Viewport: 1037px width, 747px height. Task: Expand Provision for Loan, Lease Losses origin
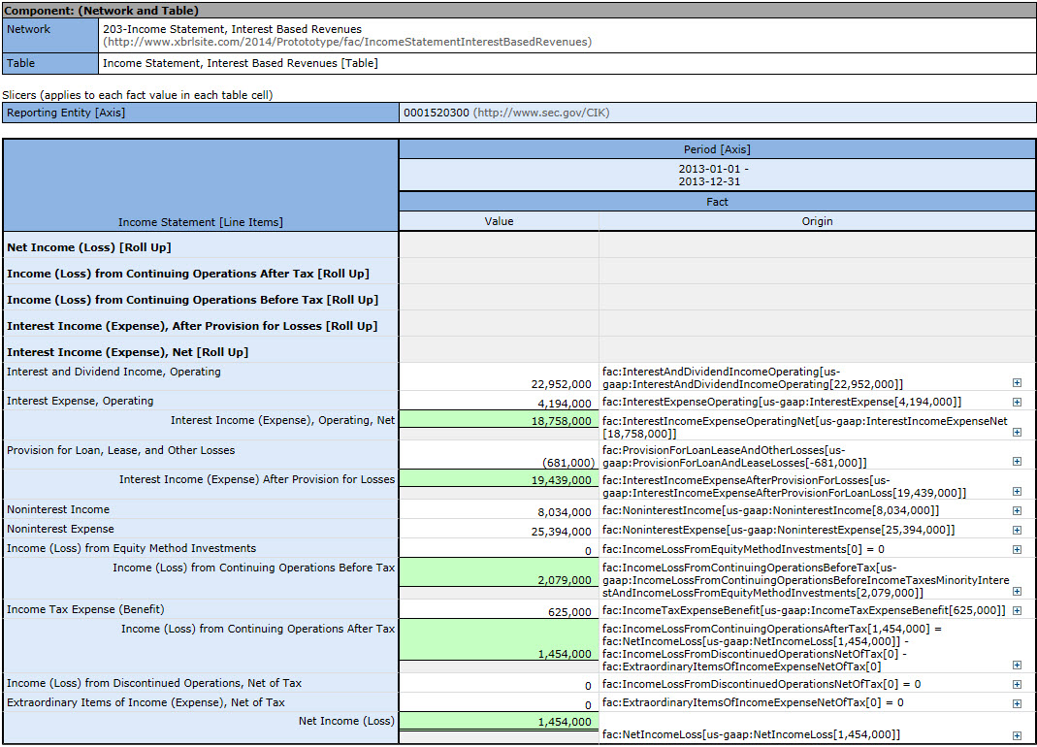(x=1017, y=463)
